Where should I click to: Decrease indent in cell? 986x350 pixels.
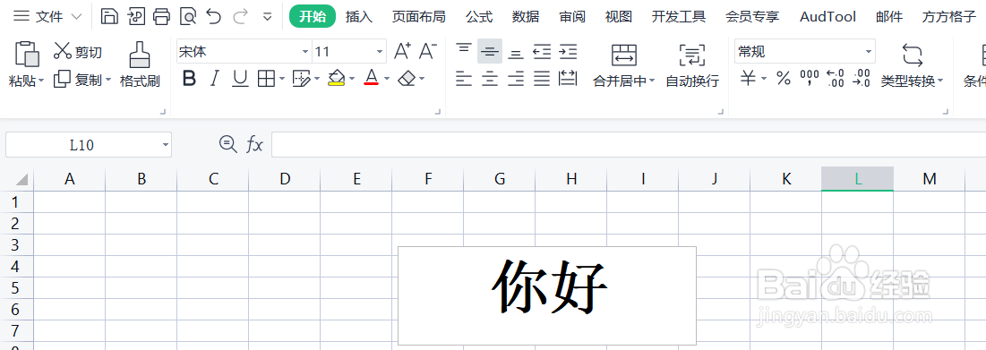point(542,51)
